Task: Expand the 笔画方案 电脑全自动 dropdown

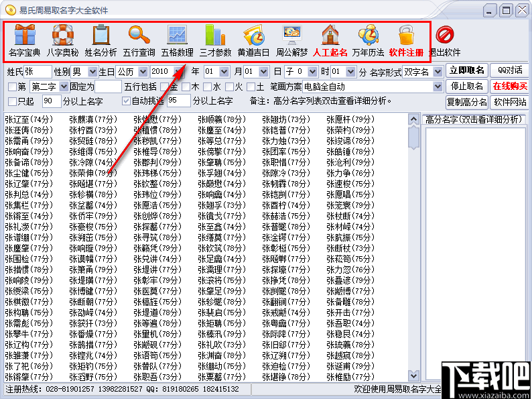Action: [438, 87]
